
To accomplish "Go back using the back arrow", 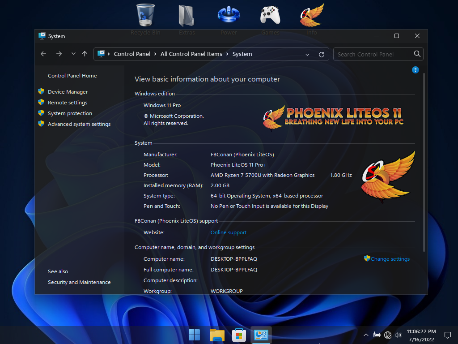I will [43, 54].
